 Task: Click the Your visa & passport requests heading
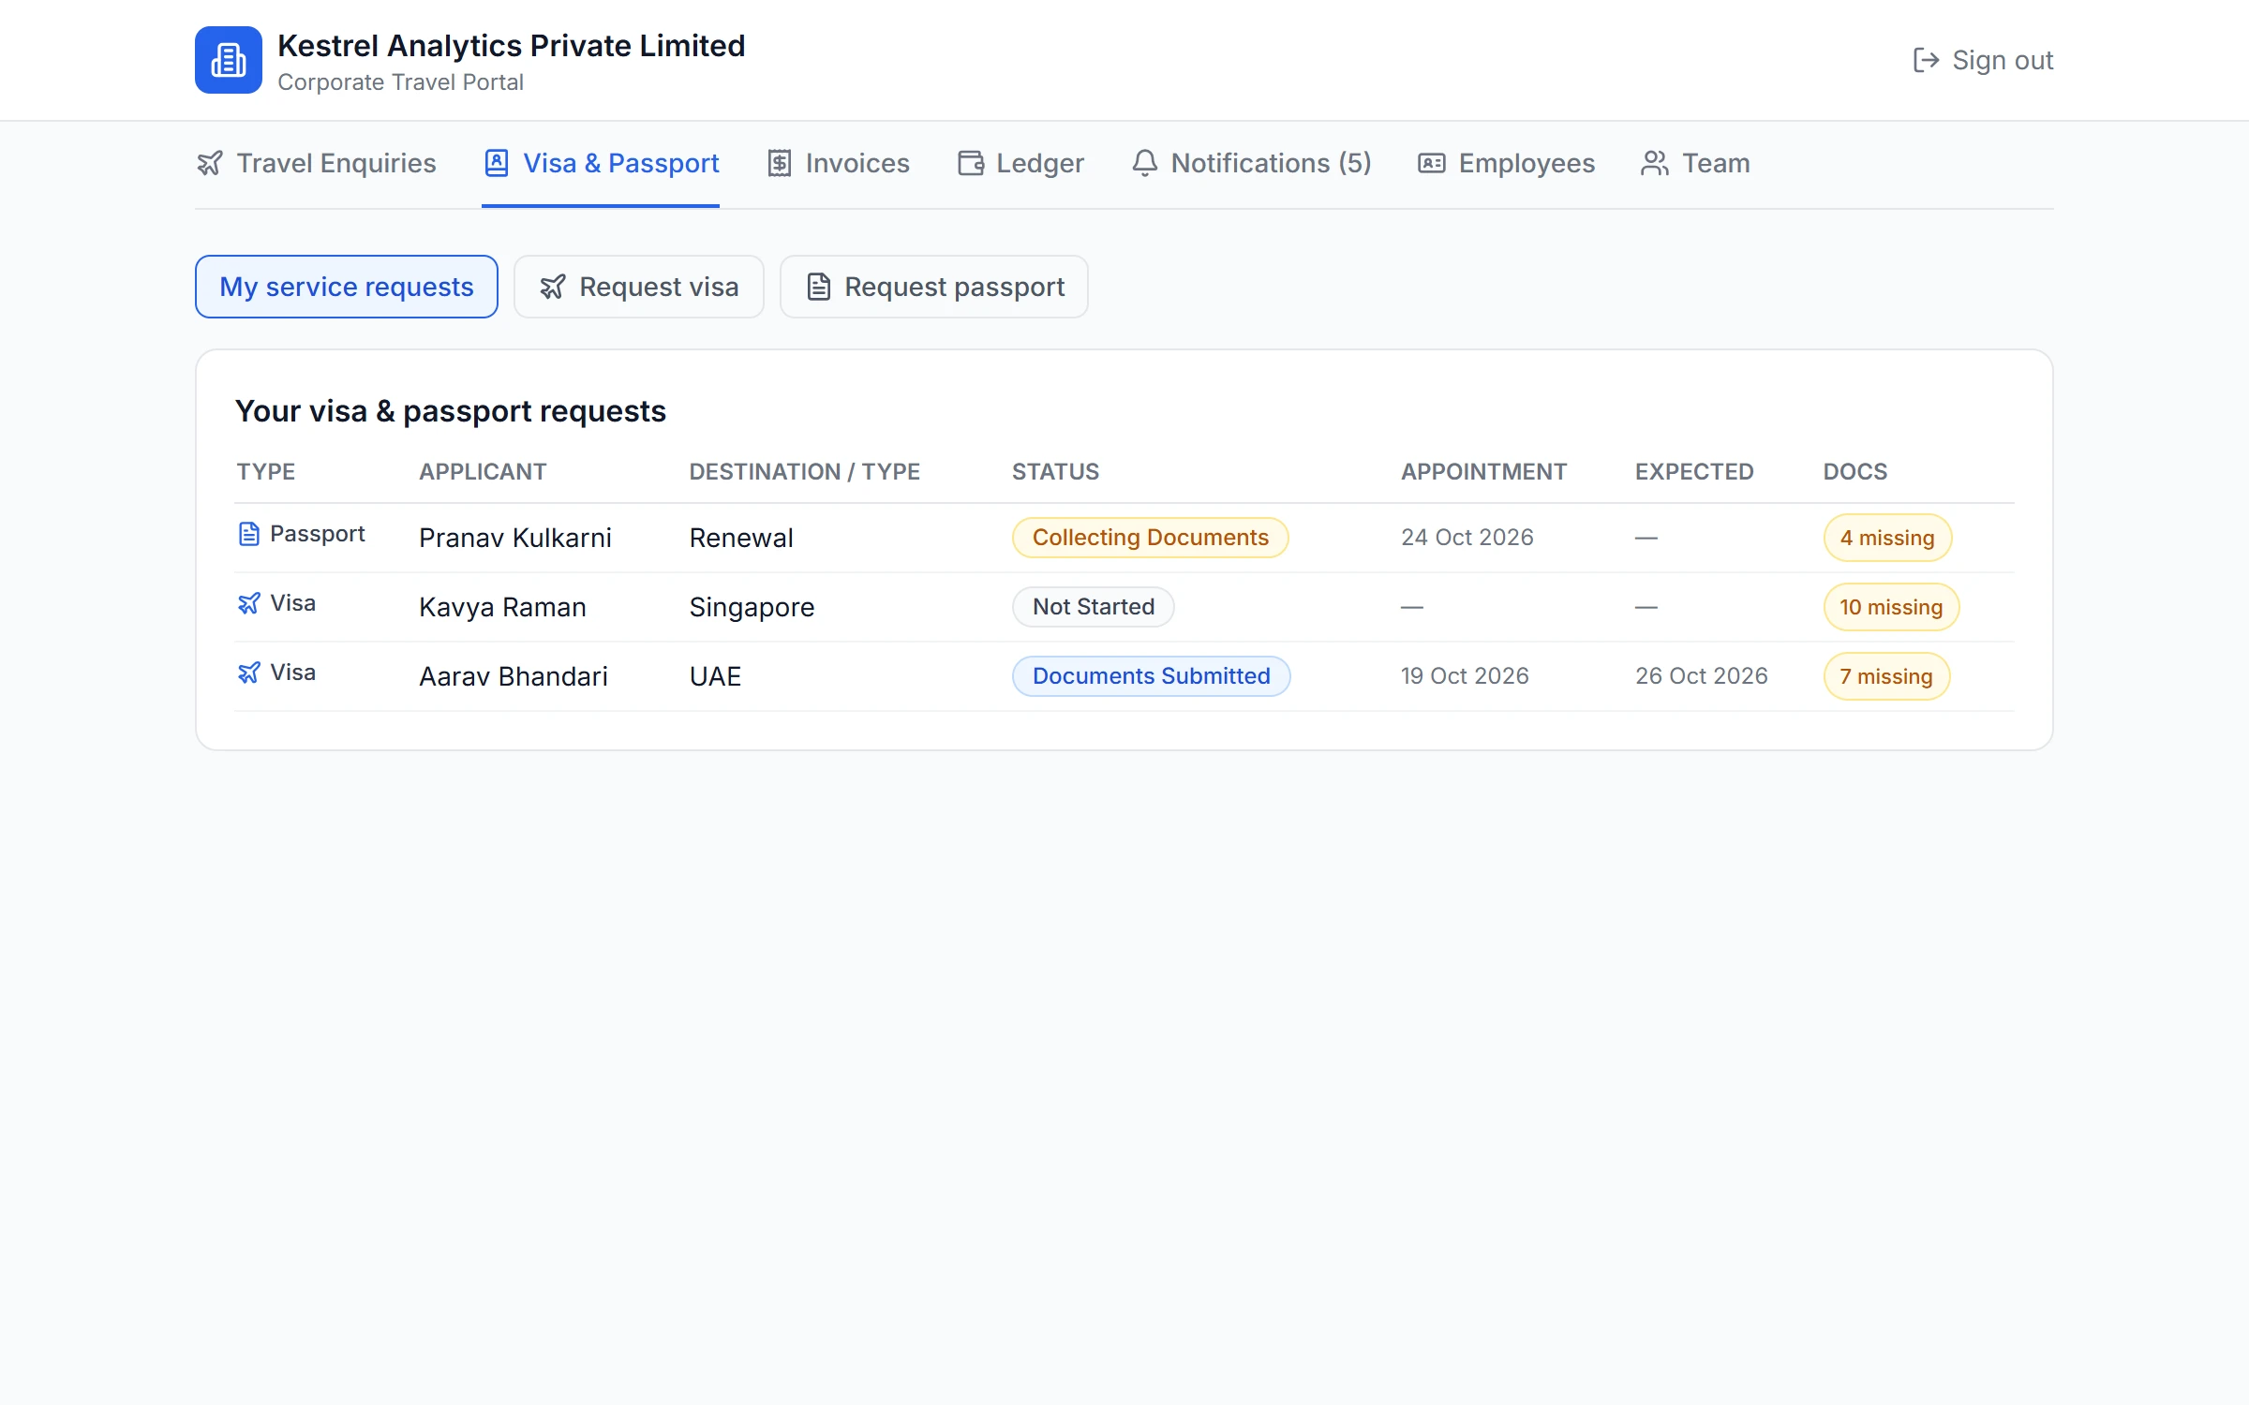point(451,411)
